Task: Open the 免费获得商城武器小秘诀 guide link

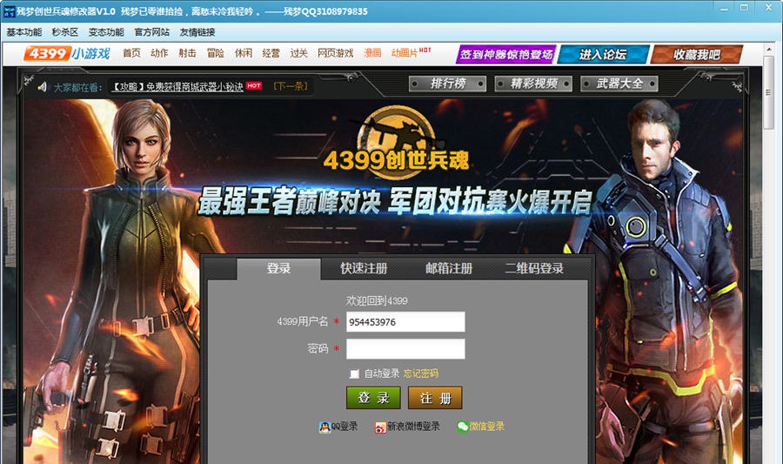Action: click(x=177, y=87)
